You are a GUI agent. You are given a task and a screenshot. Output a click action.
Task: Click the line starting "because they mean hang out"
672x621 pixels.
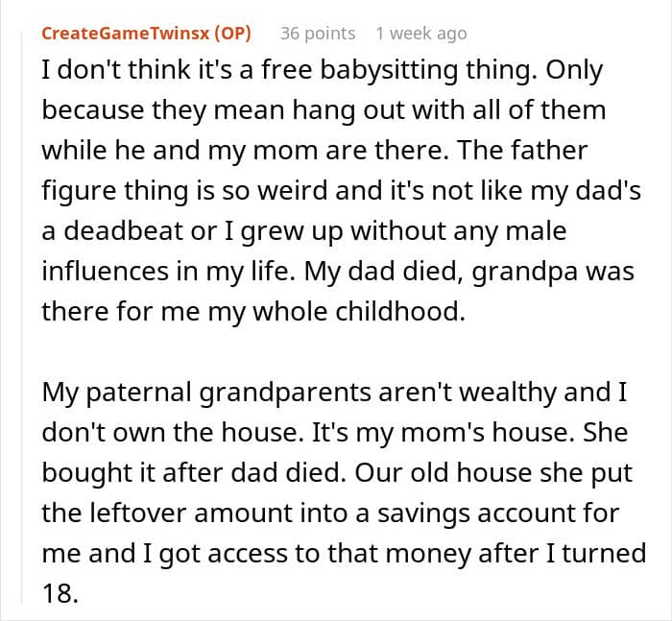[324, 109]
